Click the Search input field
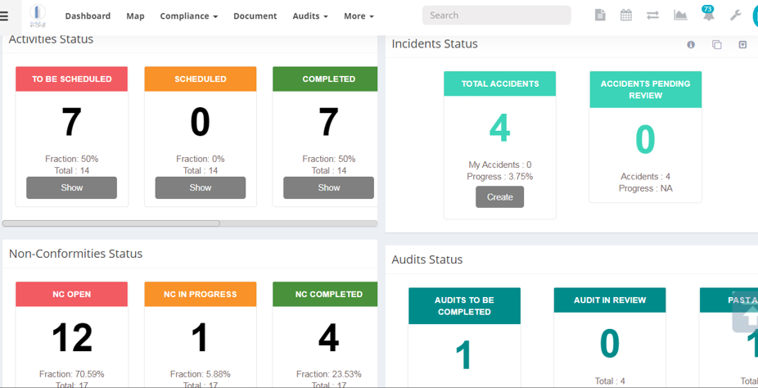 (496, 16)
